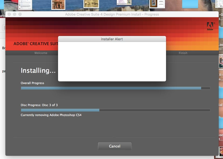Click the "Overall Progress" label
This screenshot has height=159, width=223.
[x=32, y=83]
